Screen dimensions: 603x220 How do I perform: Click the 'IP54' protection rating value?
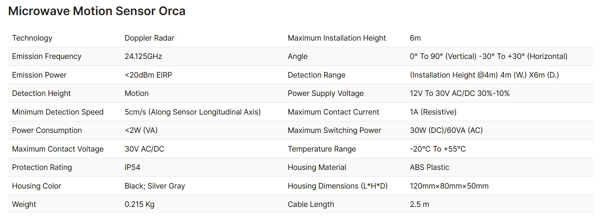pyautogui.click(x=132, y=167)
